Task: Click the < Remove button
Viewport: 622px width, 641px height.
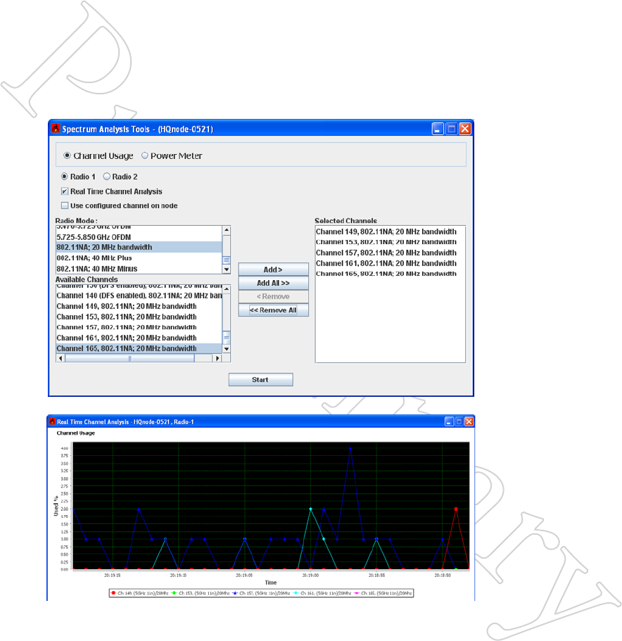Action: click(273, 296)
